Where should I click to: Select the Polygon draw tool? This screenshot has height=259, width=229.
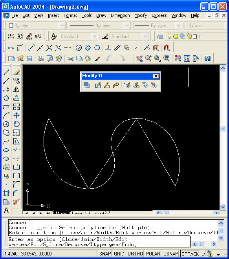pos(6,98)
